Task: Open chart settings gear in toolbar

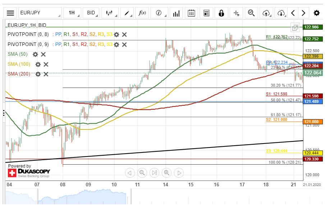Action: point(316,13)
